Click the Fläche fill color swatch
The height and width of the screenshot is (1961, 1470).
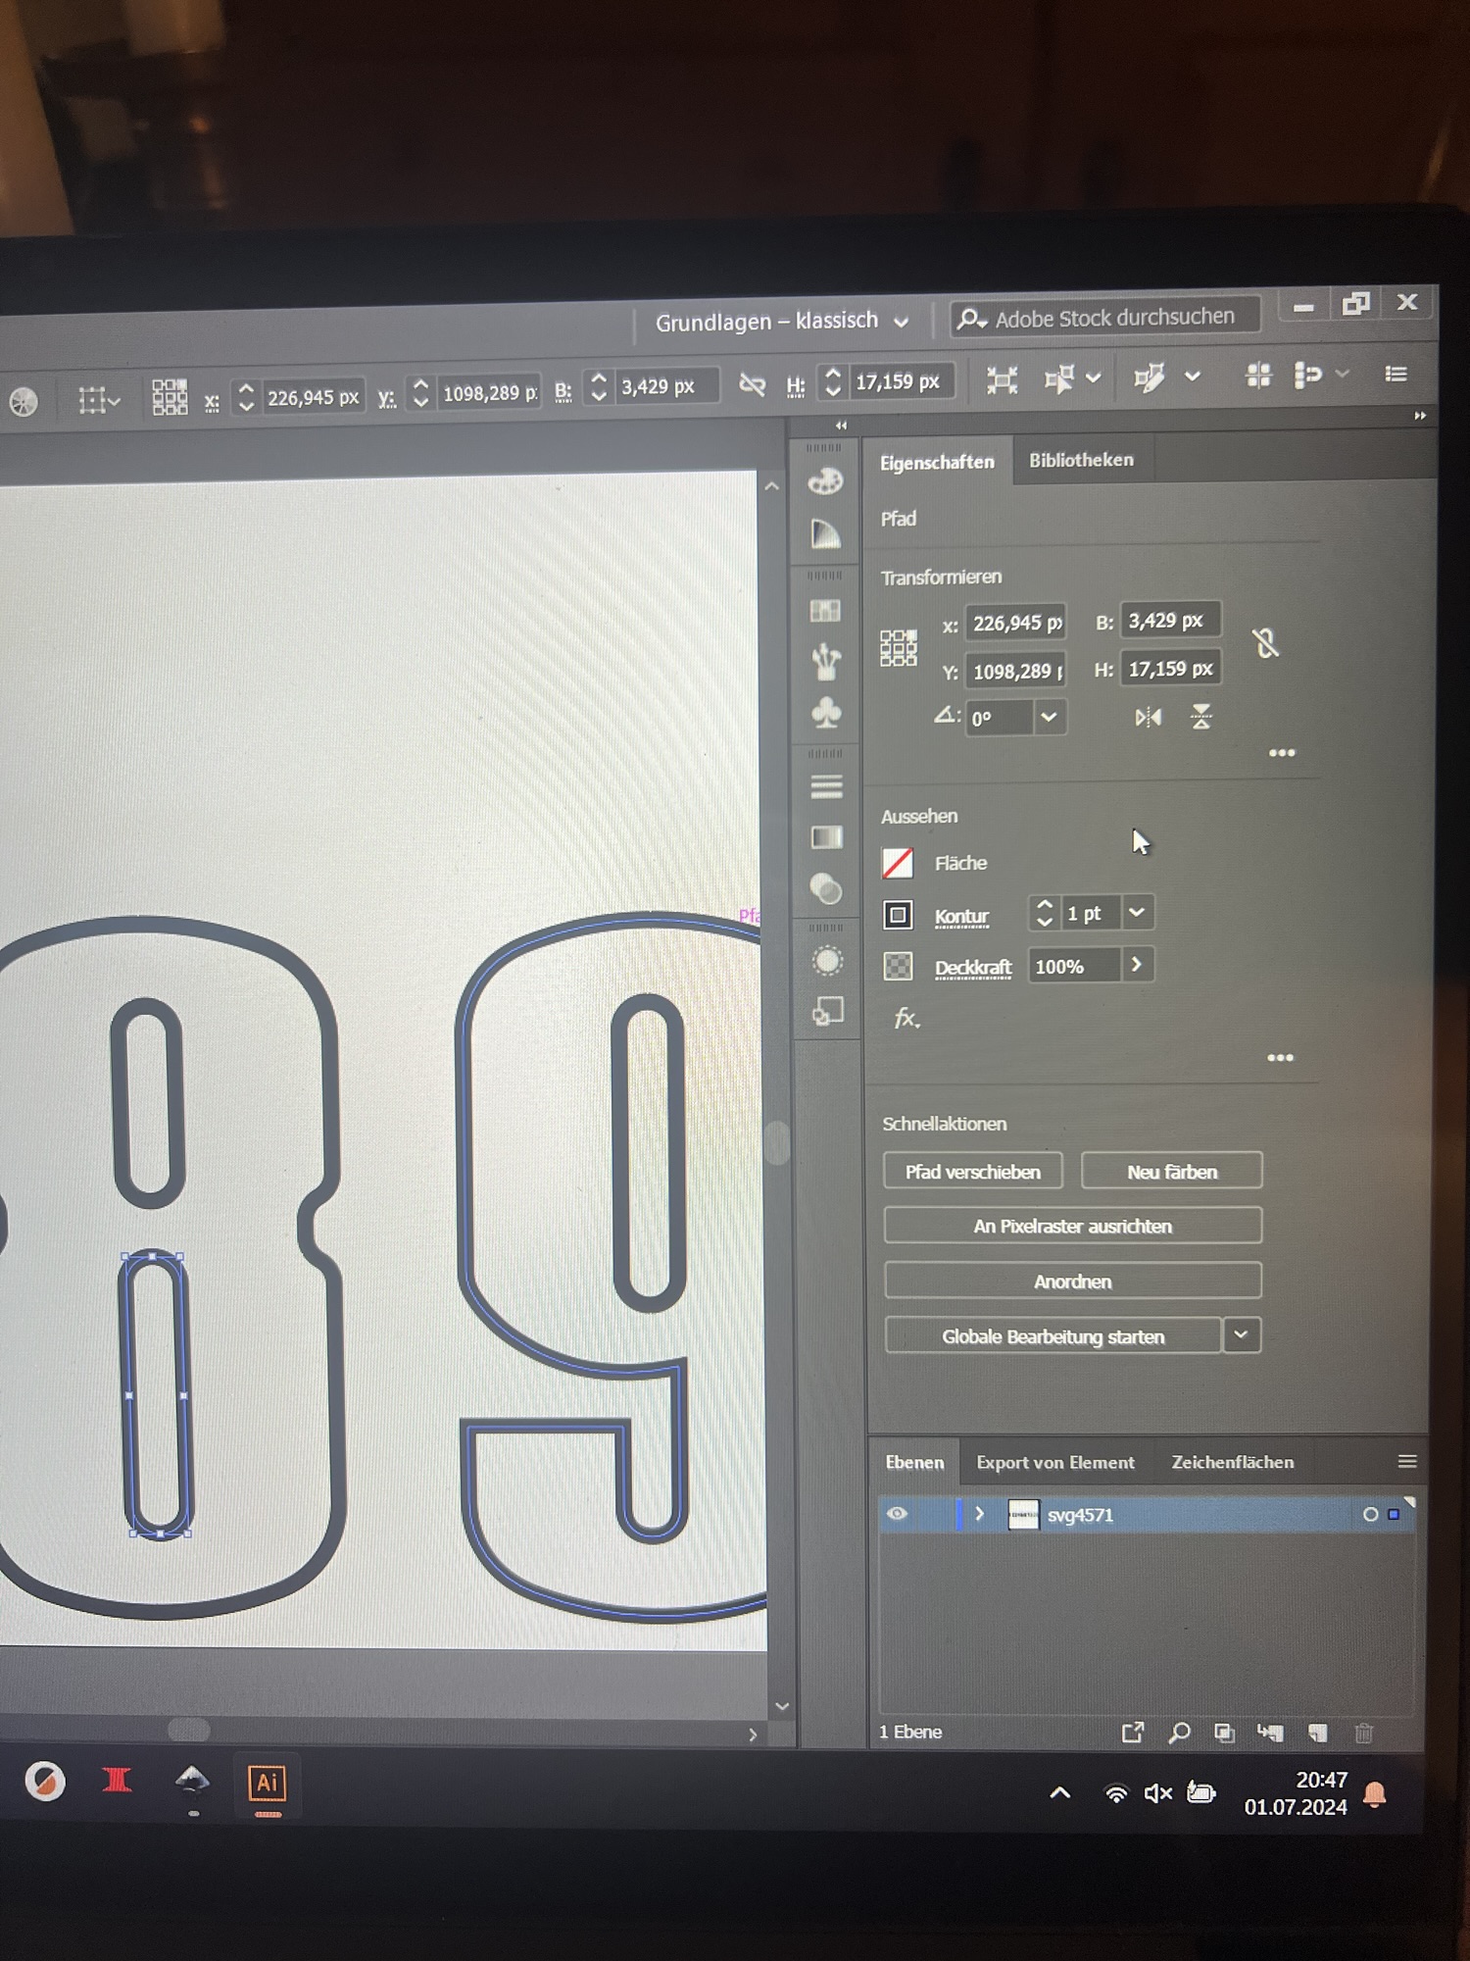(x=898, y=864)
